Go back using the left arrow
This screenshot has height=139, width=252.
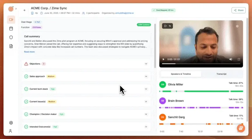pyautogui.click(x=24, y=10)
